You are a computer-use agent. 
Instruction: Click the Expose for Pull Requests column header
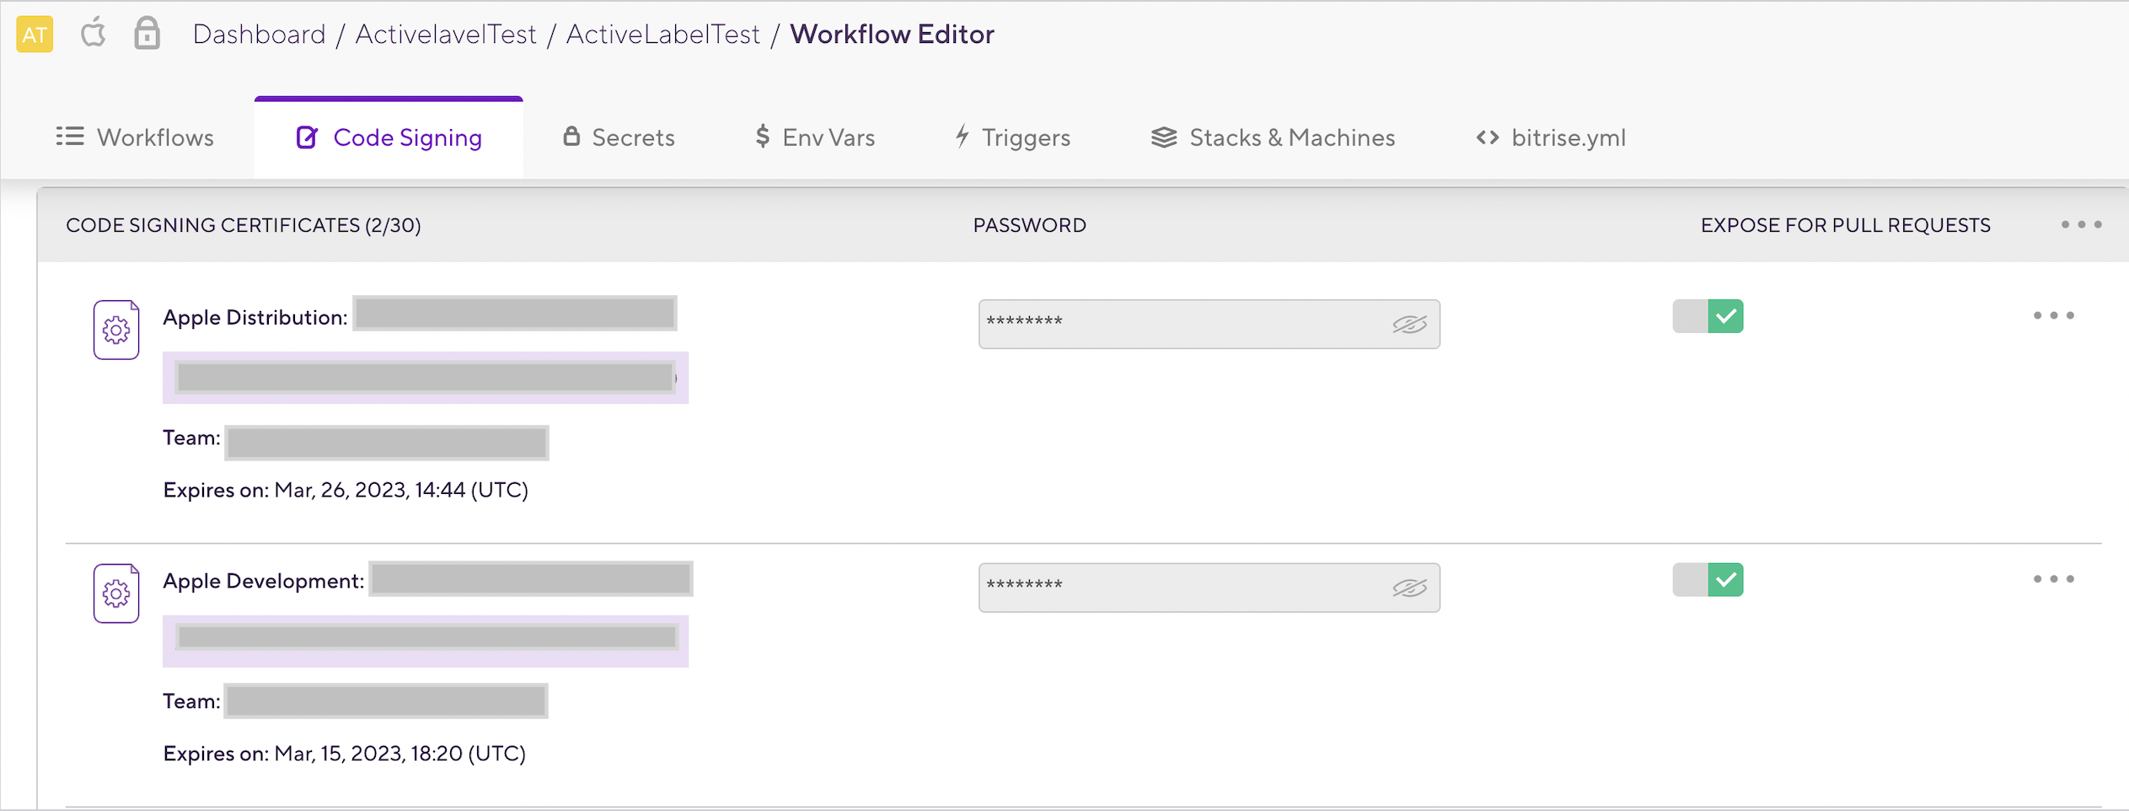1845,225
